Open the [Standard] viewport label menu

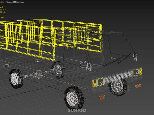click(10, 2)
